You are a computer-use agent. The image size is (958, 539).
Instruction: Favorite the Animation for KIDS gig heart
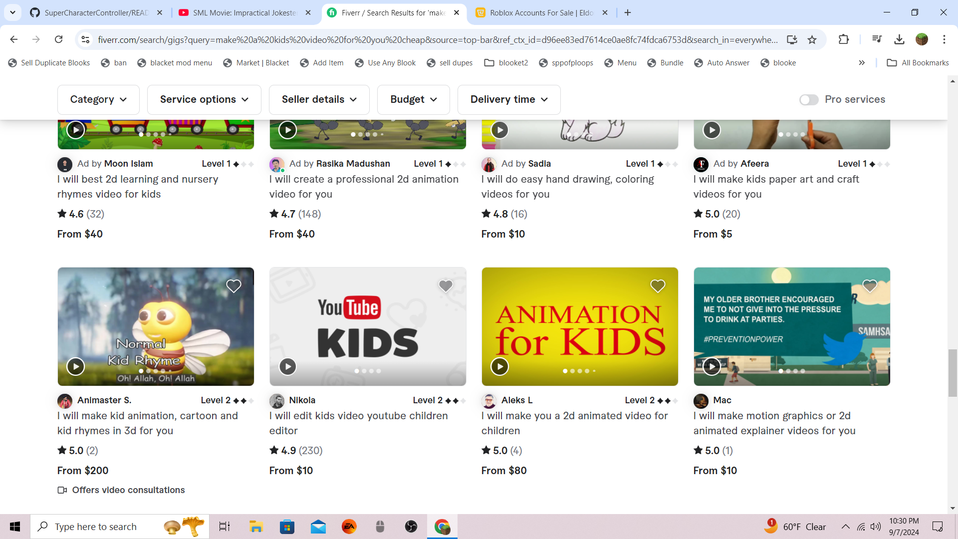pyautogui.click(x=658, y=286)
